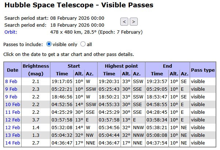Click the Highest point column group header

(121, 66)
